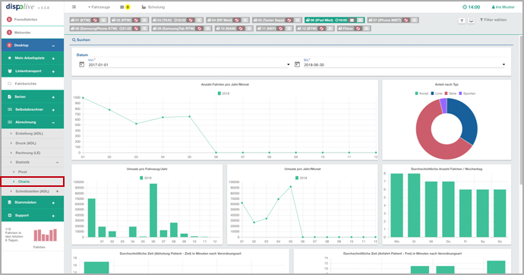Open messages envelope with yellow badge

pyautogui.click(x=125, y=7)
